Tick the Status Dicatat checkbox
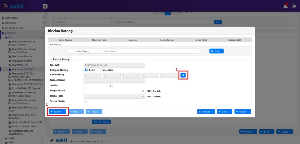Viewport: 300px width, 144px height. click(85, 101)
